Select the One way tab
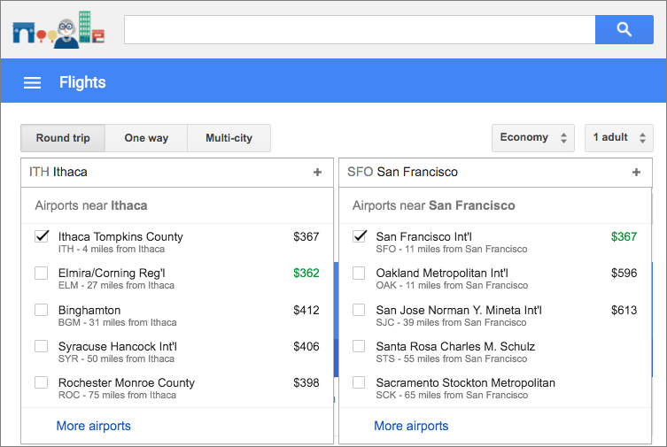 (x=146, y=138)
